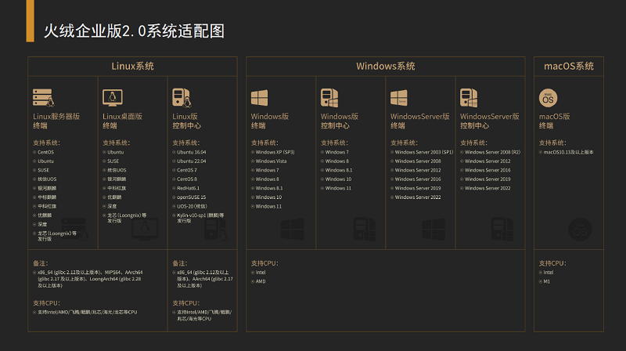The image size is (626, 351).
Task: Click the WindowsServer版控制中心 tower icon
Action: point(468,97)
